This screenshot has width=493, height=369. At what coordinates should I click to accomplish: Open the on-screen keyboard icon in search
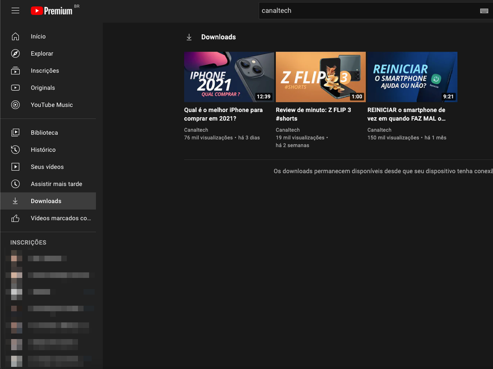click(x=484, y=11)
